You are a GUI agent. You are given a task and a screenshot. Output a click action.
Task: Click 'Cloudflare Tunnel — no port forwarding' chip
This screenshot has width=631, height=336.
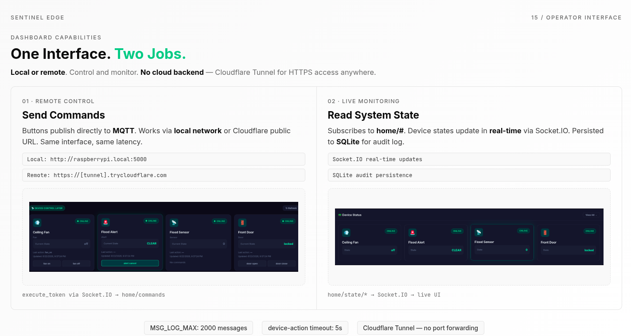pos(421,328)
